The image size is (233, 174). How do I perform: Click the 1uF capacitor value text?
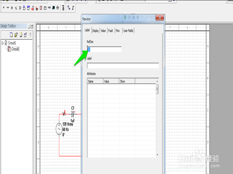click(73, 121)
